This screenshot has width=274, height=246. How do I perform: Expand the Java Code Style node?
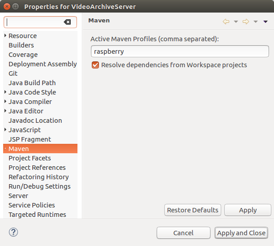point(5,92)
